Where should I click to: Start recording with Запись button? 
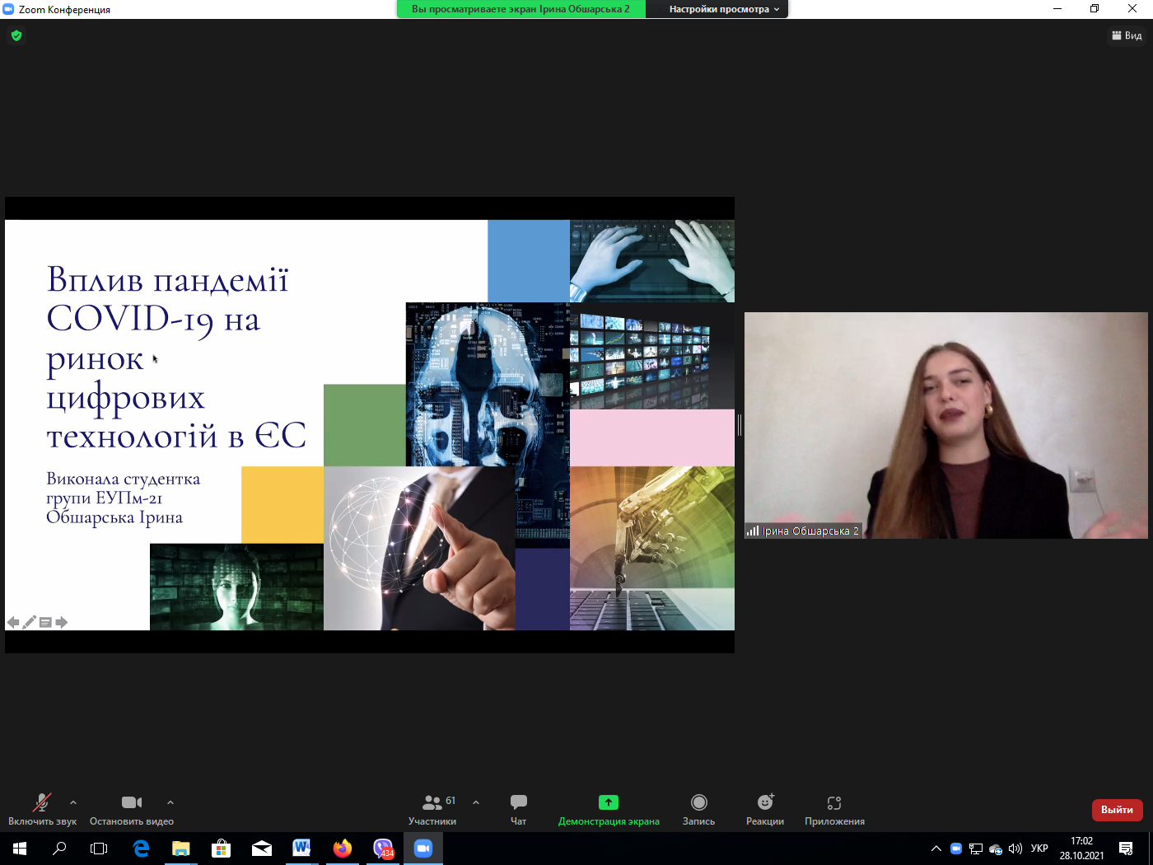coord(699,809)
